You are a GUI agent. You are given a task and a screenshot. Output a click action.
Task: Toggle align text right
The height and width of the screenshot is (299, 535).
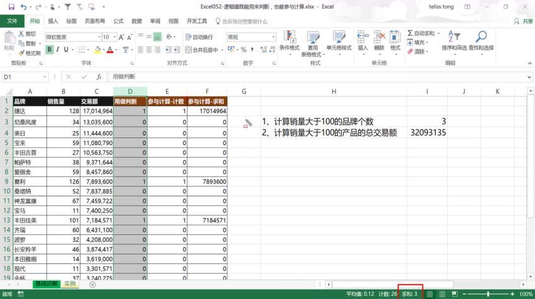[x=157, y=50]
